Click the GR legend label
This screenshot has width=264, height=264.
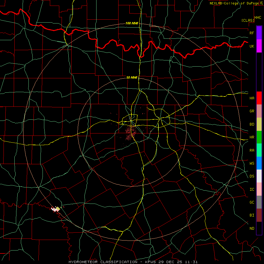coord(252,111)
